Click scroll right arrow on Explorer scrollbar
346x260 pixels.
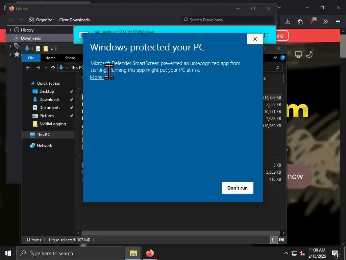pos(283,233)
